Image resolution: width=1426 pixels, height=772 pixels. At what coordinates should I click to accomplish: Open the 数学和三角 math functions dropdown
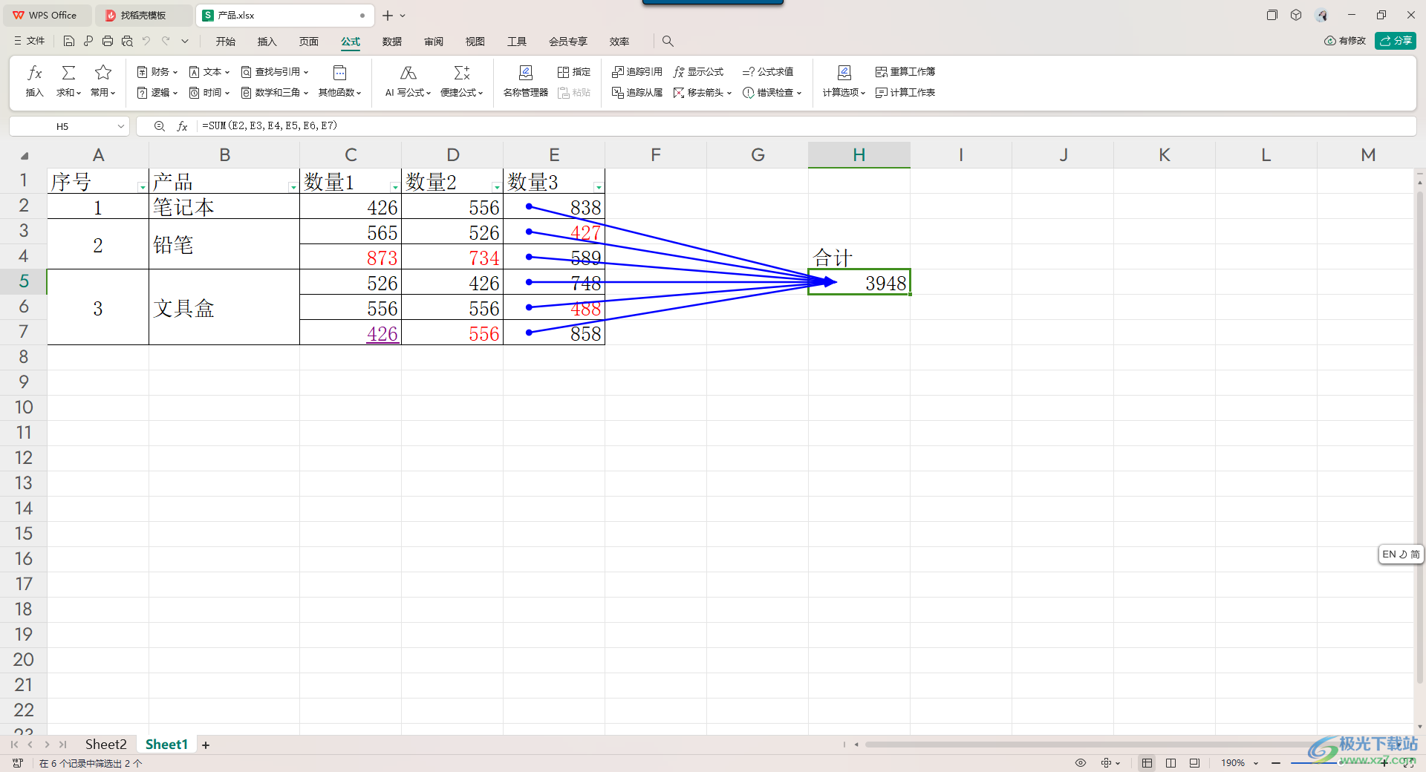(274, 93)
